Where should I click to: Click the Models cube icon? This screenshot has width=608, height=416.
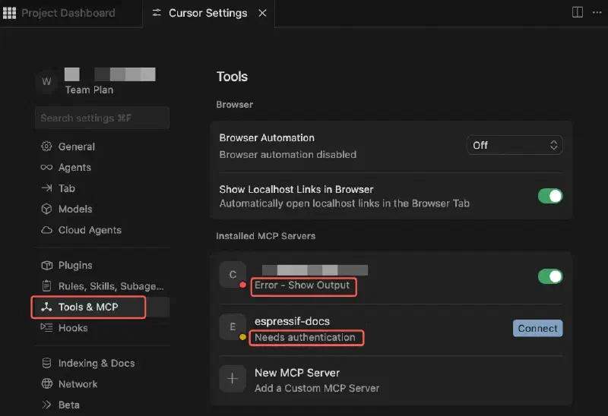point(46,210)
